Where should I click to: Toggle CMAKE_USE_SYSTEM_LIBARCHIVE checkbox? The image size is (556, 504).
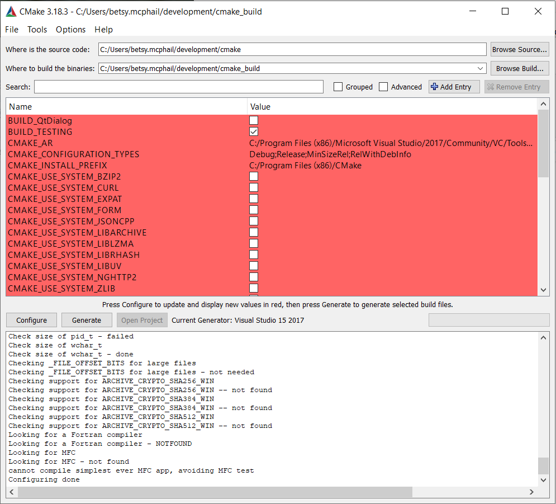tap(254, 232)
